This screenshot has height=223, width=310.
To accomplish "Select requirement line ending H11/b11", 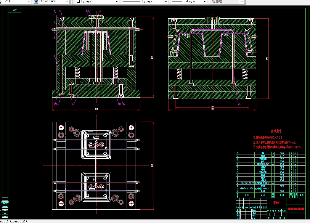I will 277,147.
